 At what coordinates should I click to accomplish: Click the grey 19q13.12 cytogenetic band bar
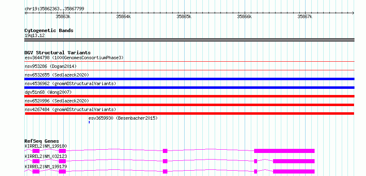pos(189,40)
